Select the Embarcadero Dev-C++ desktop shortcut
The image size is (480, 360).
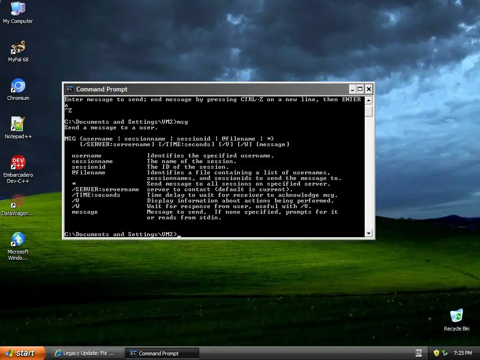click(x=18, y=169)
